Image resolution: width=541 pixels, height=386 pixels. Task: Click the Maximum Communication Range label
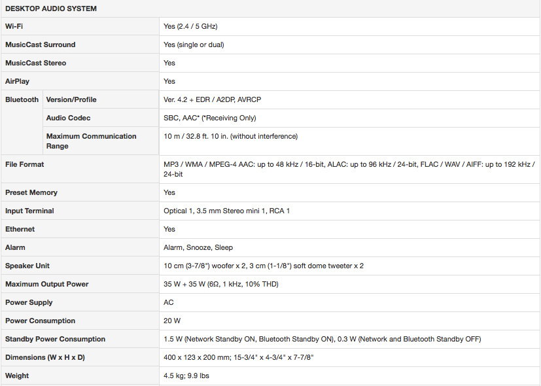click(91, 141)
